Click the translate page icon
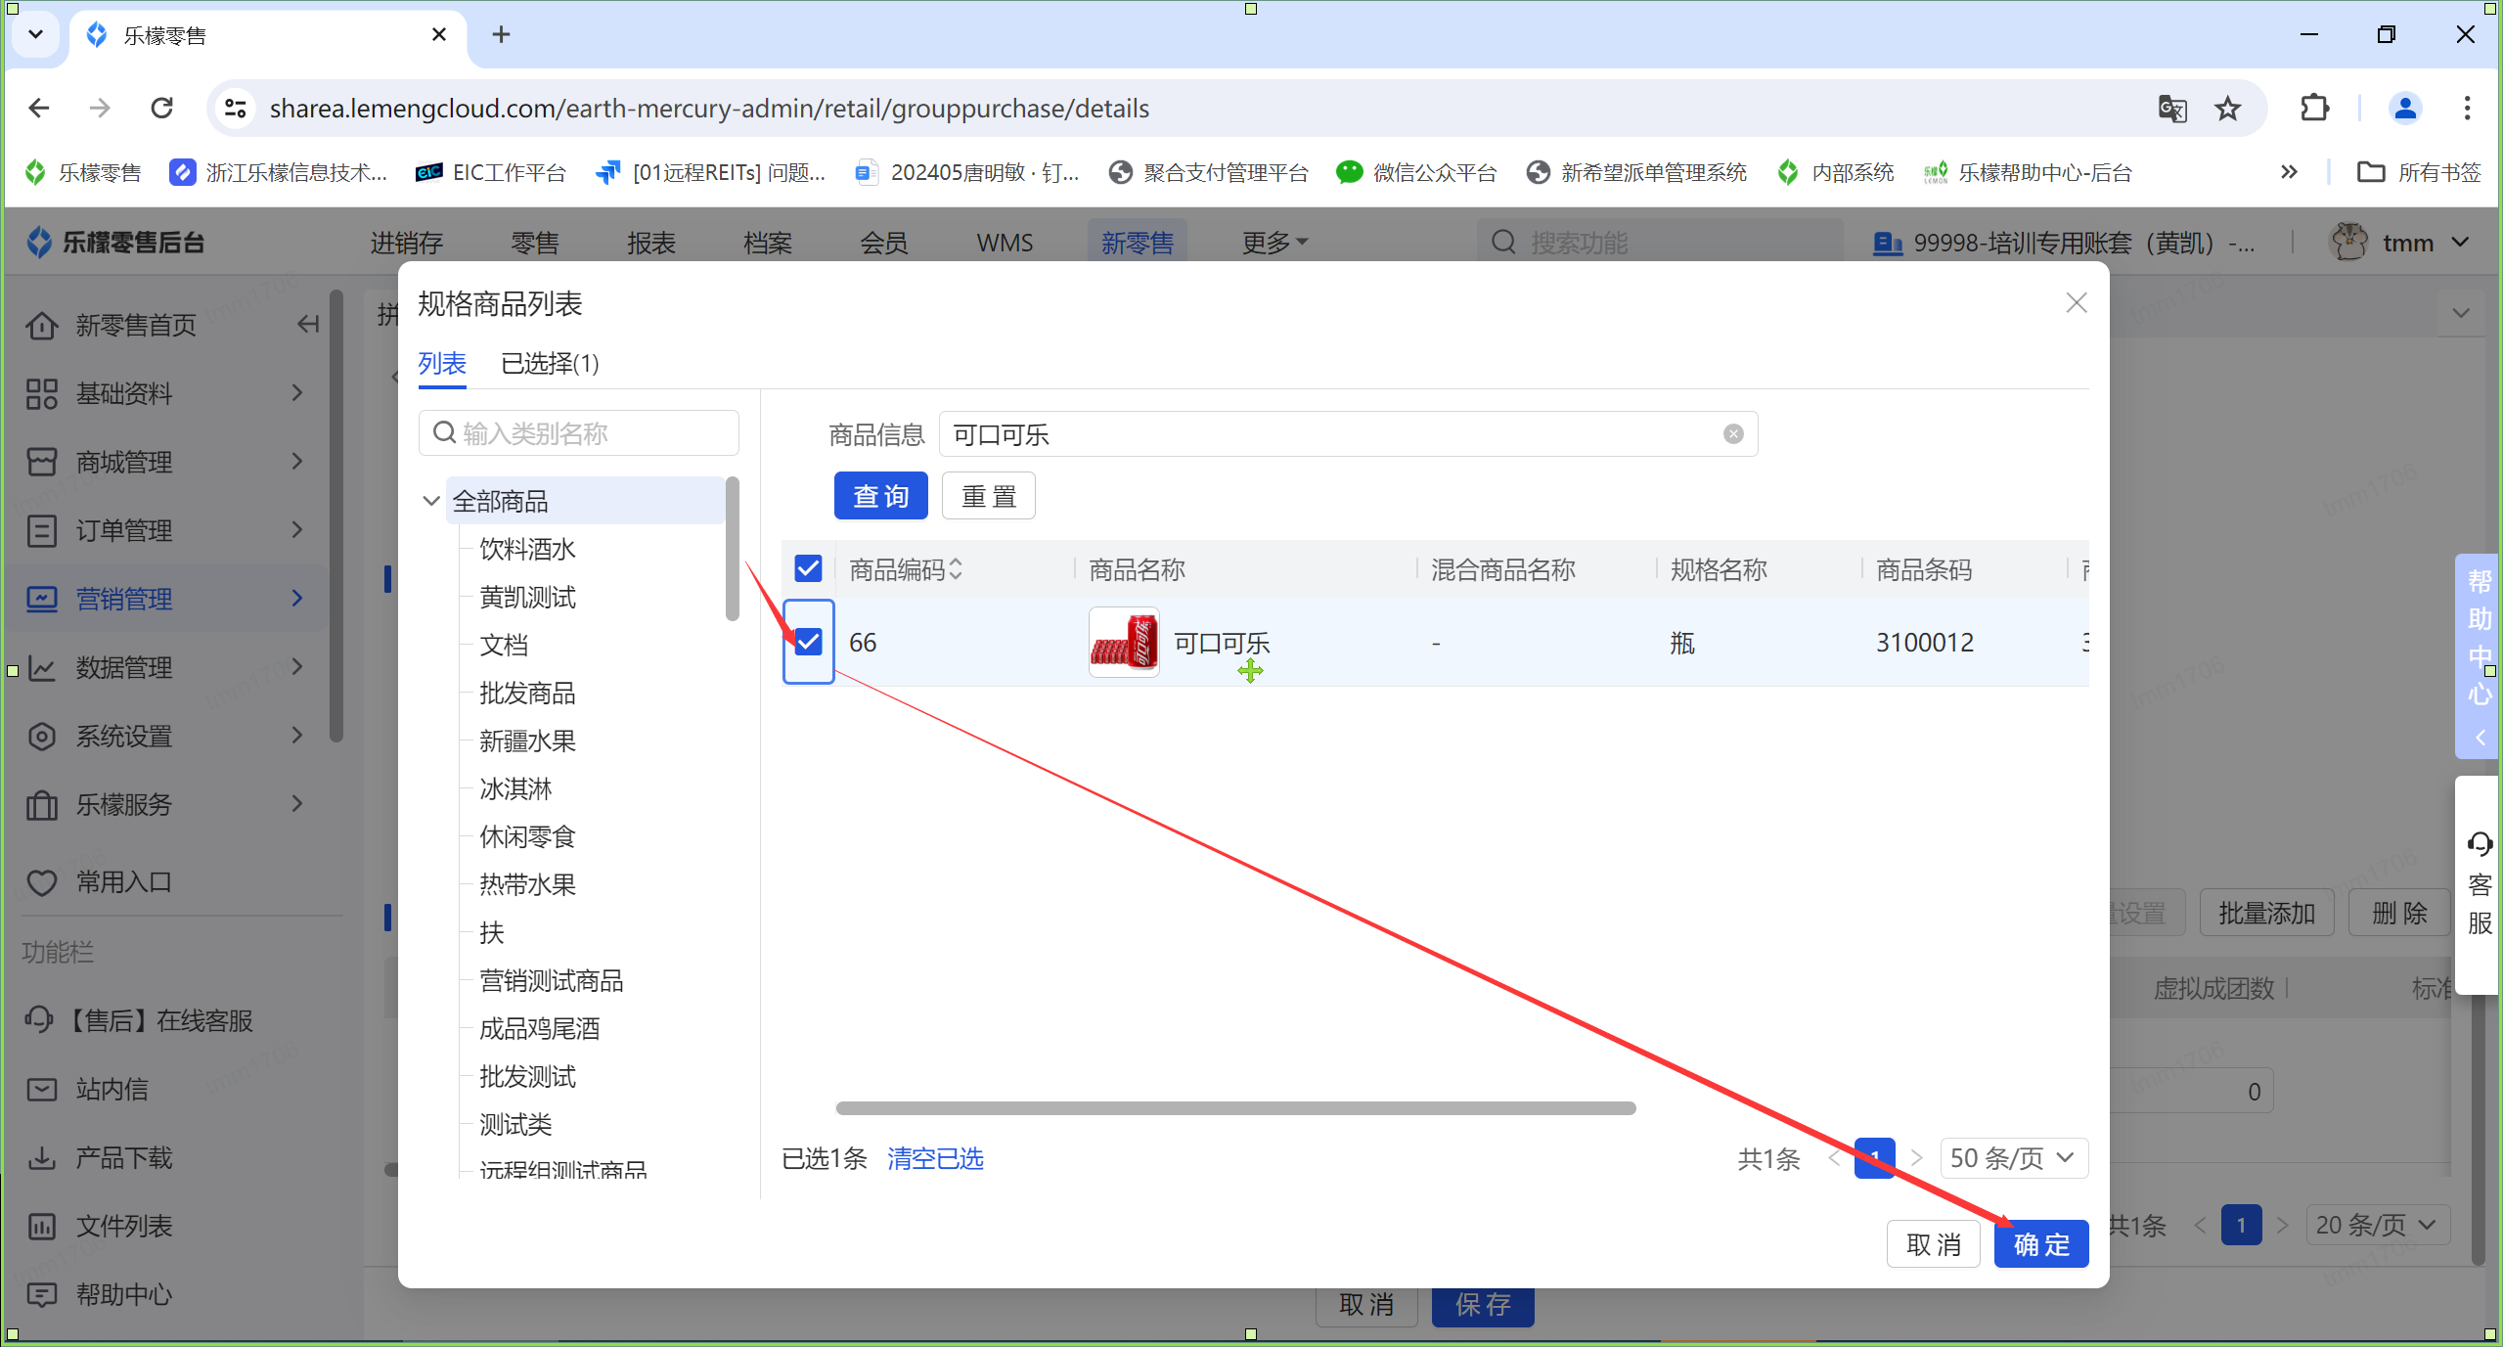 pyautogui.click(x=2171, y=108)
